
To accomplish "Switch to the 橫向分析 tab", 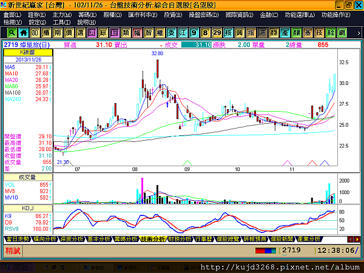I will [44, 239].
